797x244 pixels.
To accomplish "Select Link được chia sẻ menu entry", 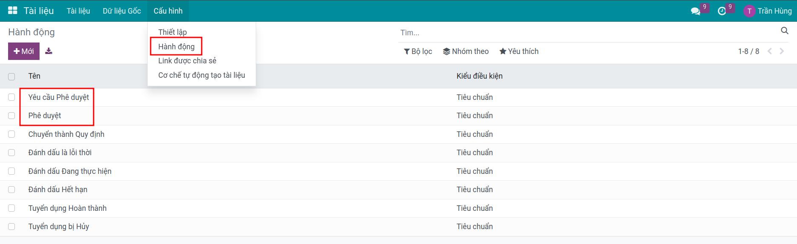I will click(x=187, y=61).
